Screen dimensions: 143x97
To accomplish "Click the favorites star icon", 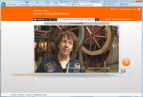I will tap(137, 5).
